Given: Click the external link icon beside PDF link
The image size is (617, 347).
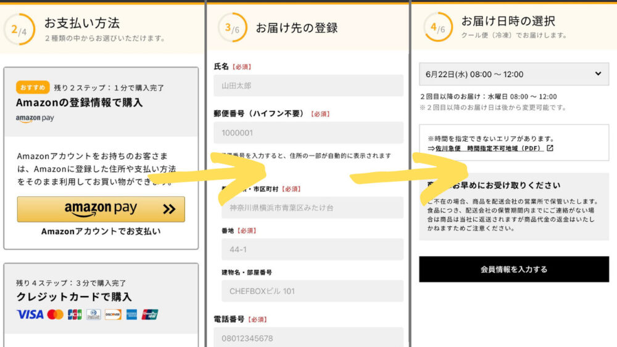Looking at the screenshot, I should pyautogui.click(x=550, y=148).
